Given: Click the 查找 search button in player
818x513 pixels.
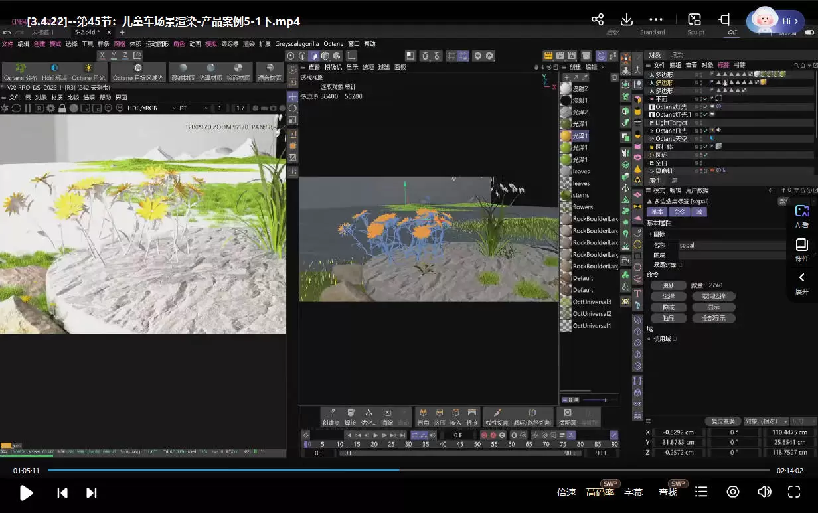Looking at the screenshot, I should (668, 492).
